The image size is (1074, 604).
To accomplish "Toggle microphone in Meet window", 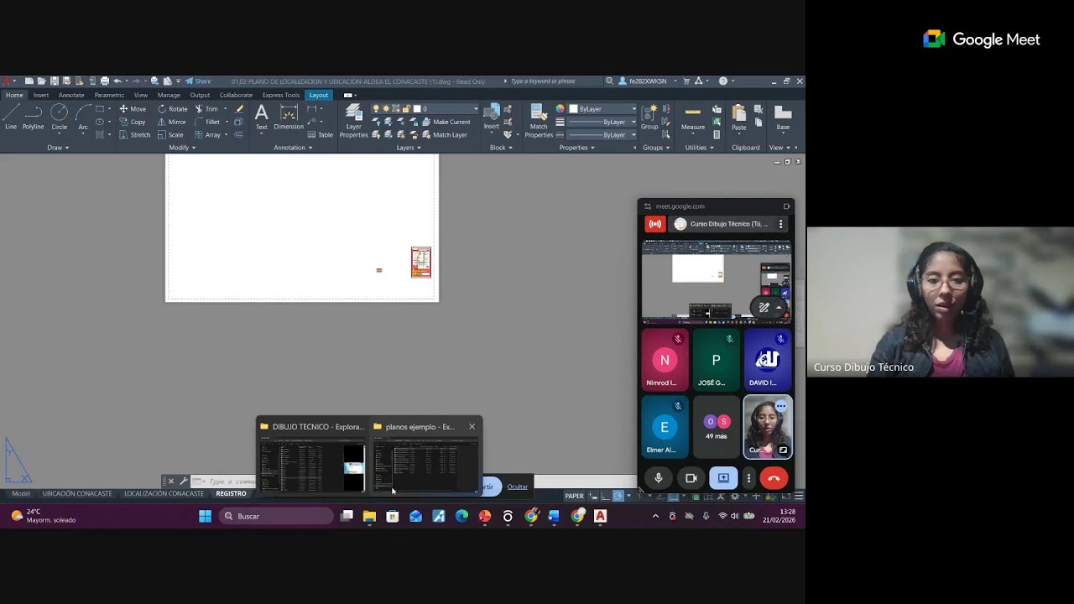I will (658, 478).
